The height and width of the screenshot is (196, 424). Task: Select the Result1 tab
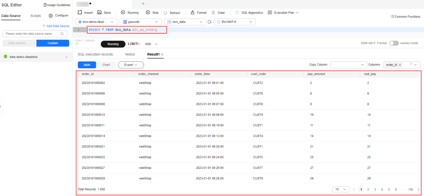click(x=153, y=54)
